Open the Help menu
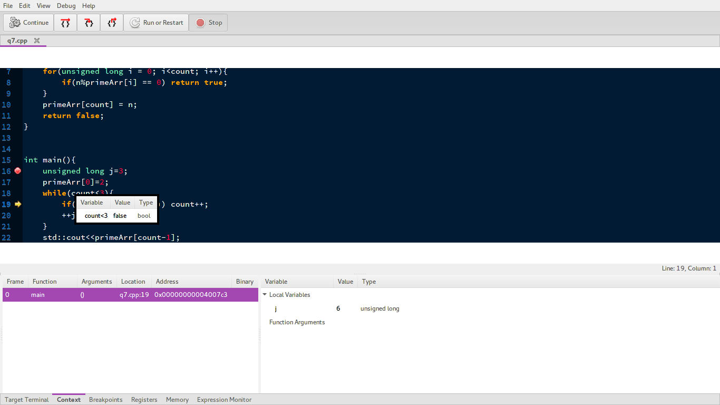The height and width of the screenshot is (405, 720). (x=89, y=6)
